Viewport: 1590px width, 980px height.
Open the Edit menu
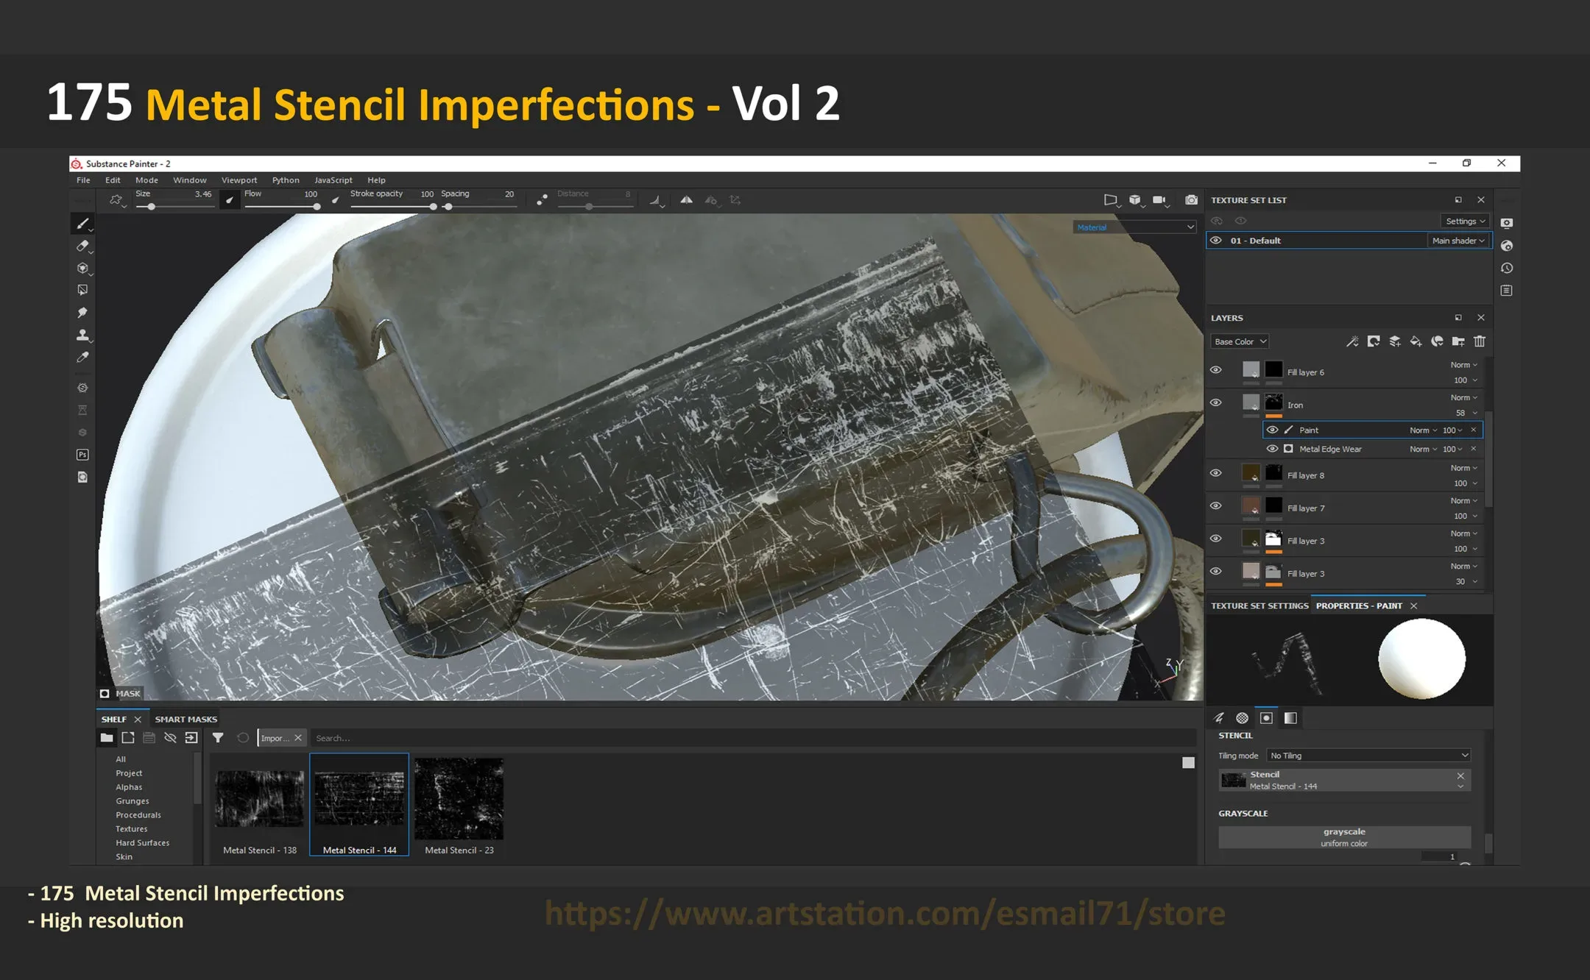click(x=113, y=180)
